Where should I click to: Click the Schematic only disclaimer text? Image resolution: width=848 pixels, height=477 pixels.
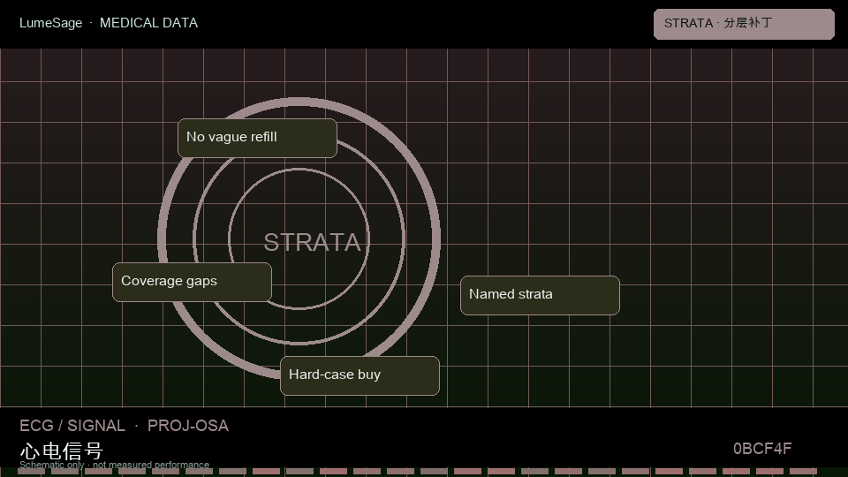pyautogui.click(x=114, y=465)
